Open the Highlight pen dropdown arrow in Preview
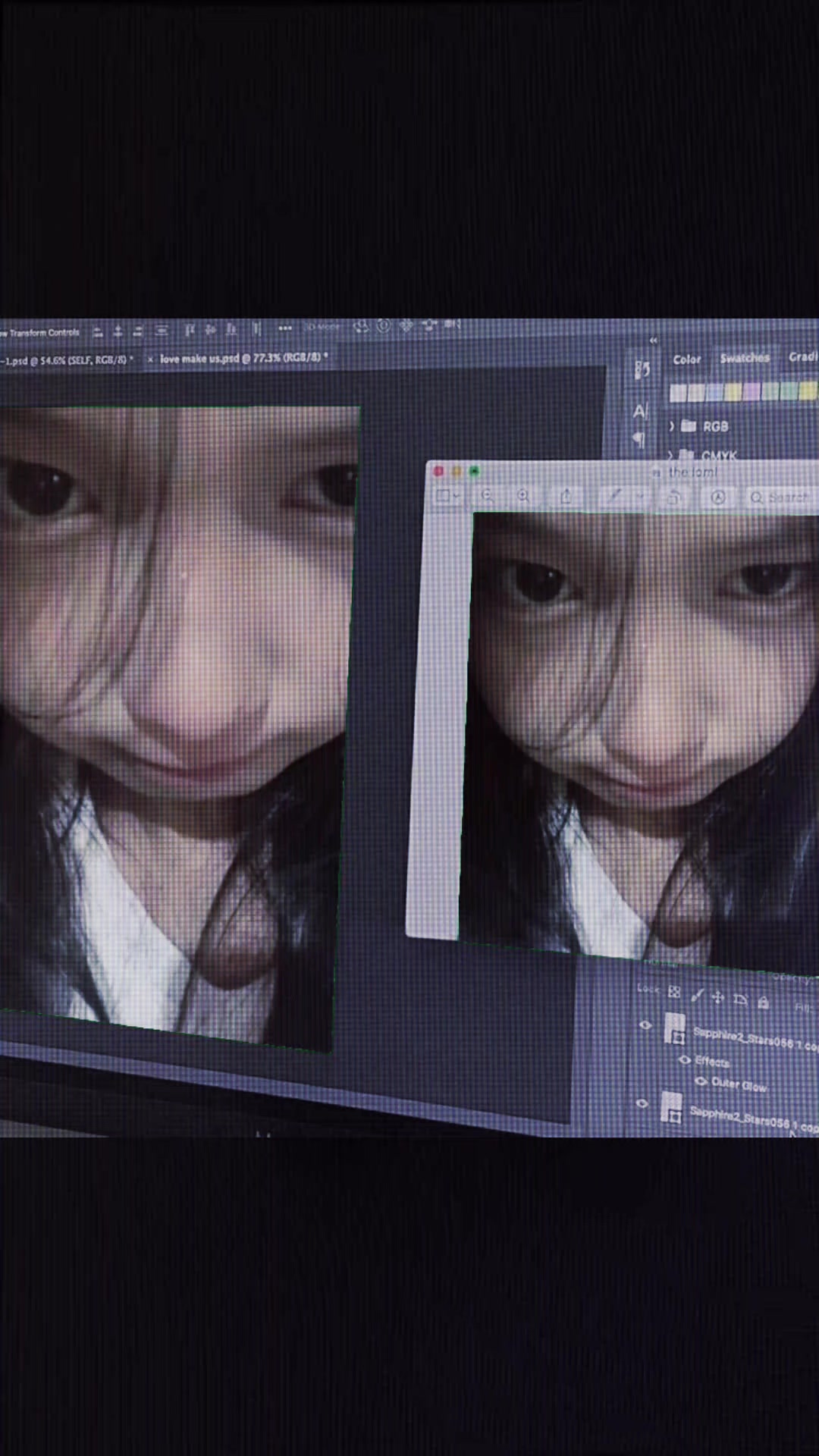This screenshot has width=819, height=1456. (641, 497)
